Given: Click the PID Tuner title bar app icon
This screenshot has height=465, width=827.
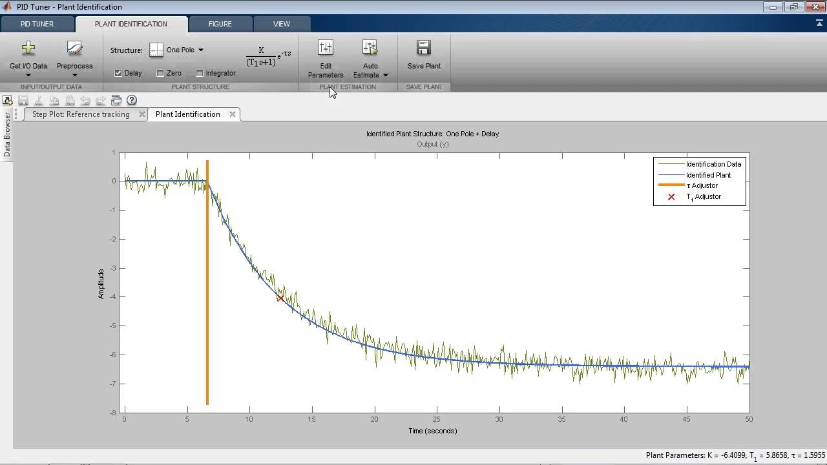Looking at the screenshot, I should 7,6.
